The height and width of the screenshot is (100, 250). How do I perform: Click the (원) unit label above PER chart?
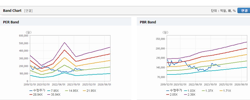tap(29, 32)
